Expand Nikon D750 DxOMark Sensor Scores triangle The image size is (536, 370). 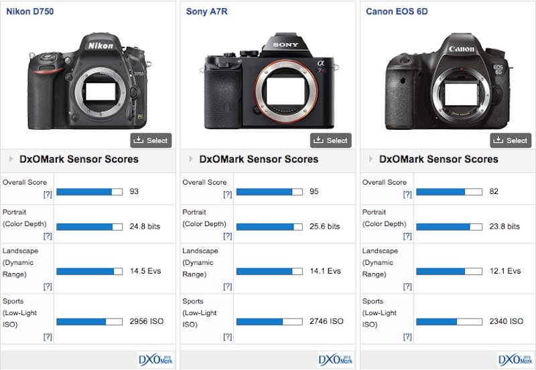click(11, 159)
